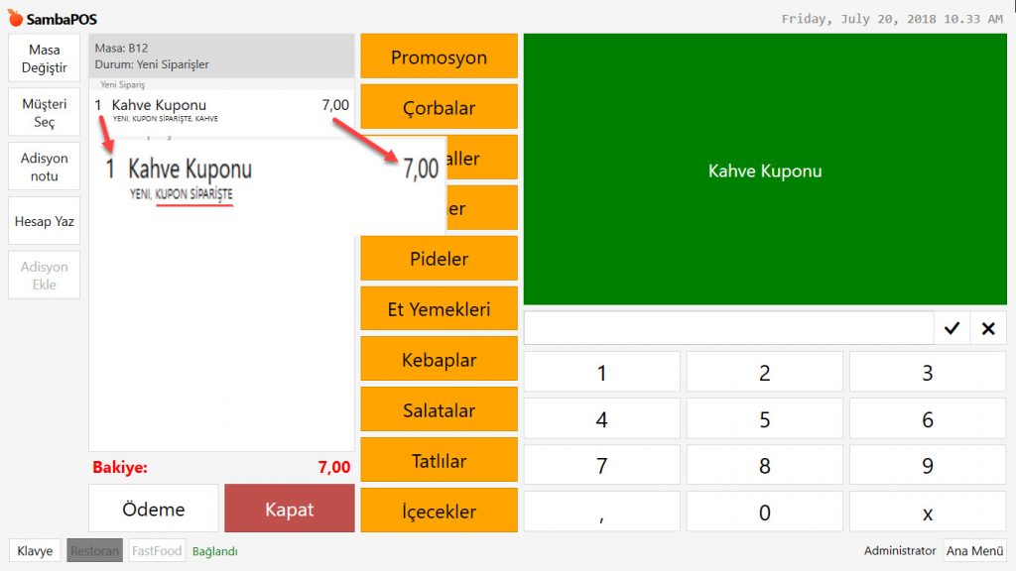Select the Çorbalar category
This screenshot has width=1016, height=571.
[x=439, y=108]
